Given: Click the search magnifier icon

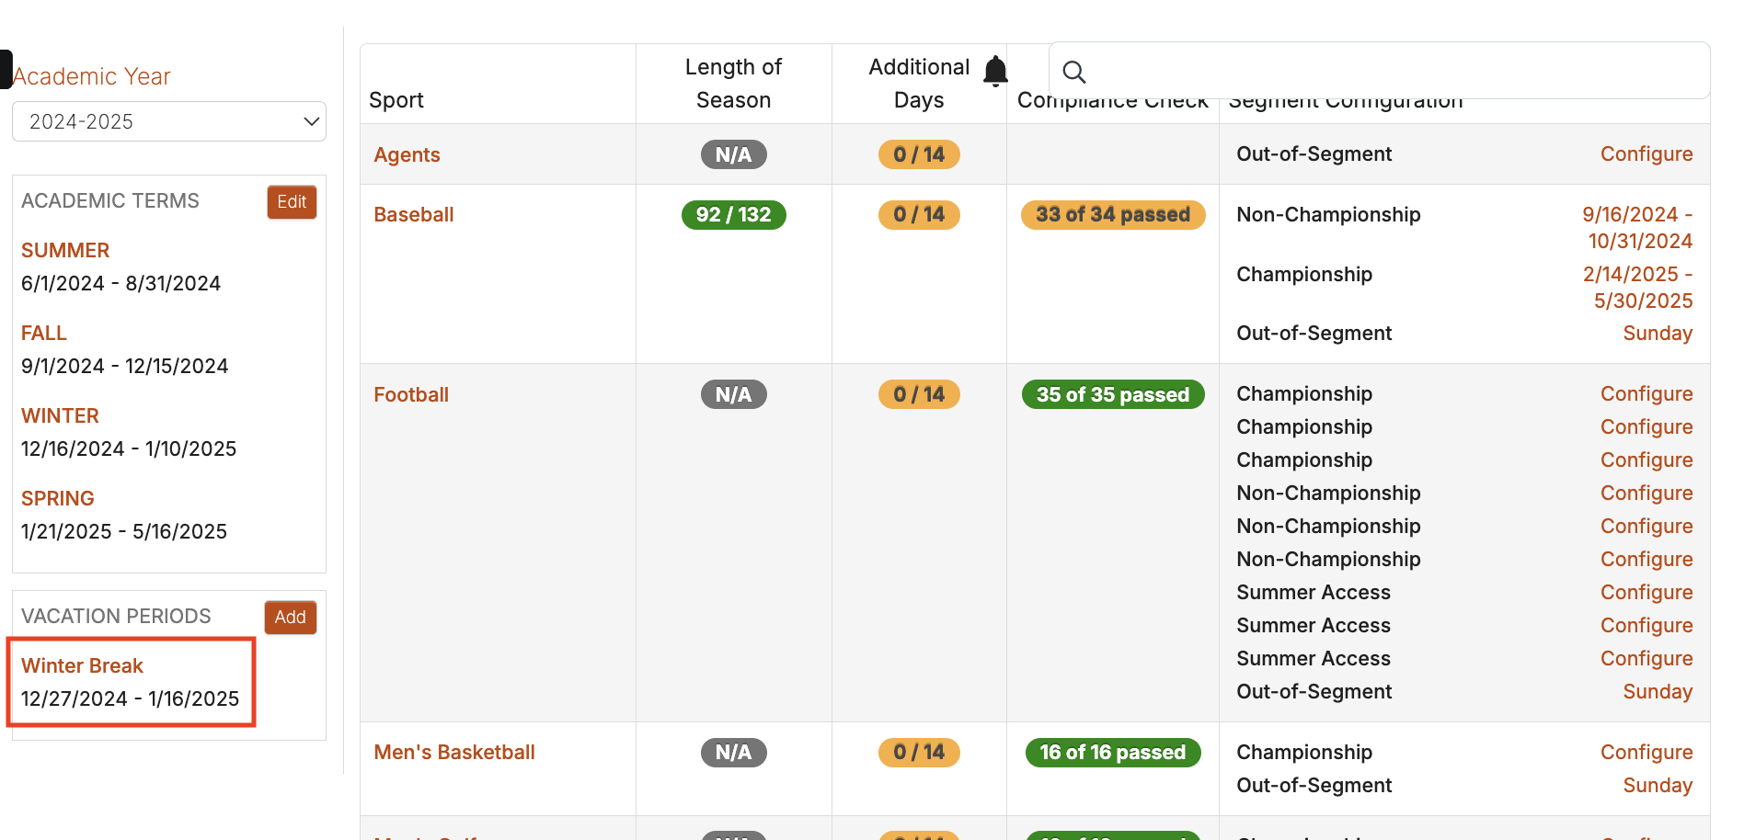Looking at the screenshot, I should click(1074, 72).
